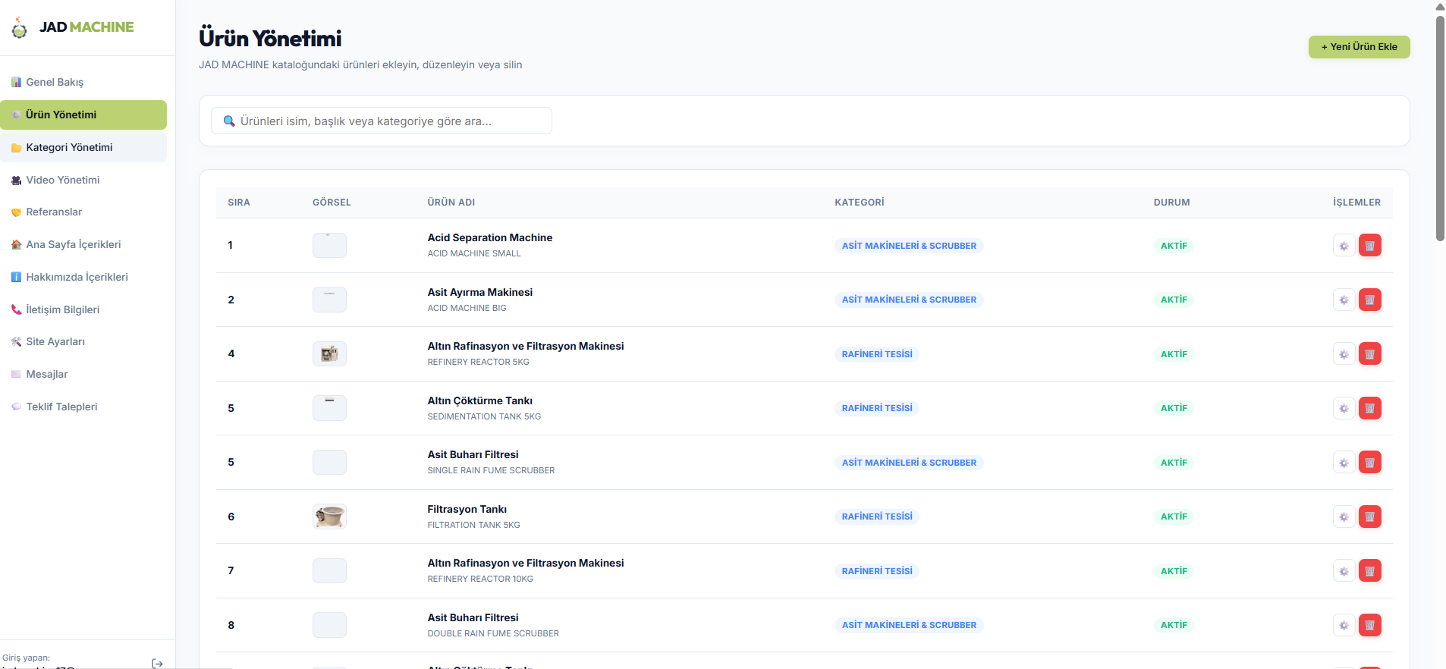Focus the product search field
This screenshot has height=669, width=1446.
[382, 121]
